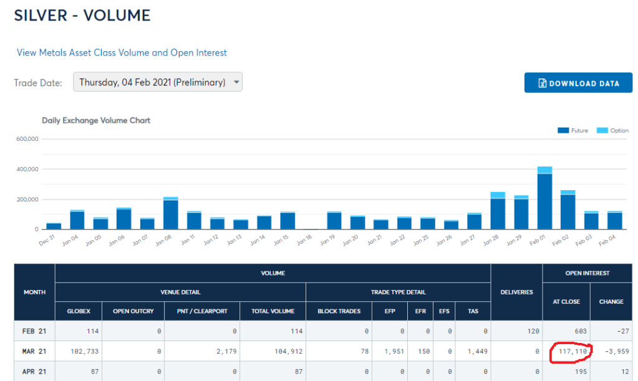This screenshot has height=381, width=638.
Task: Click the Trade Date dropdown arrow
Action: tap(236, 82)
